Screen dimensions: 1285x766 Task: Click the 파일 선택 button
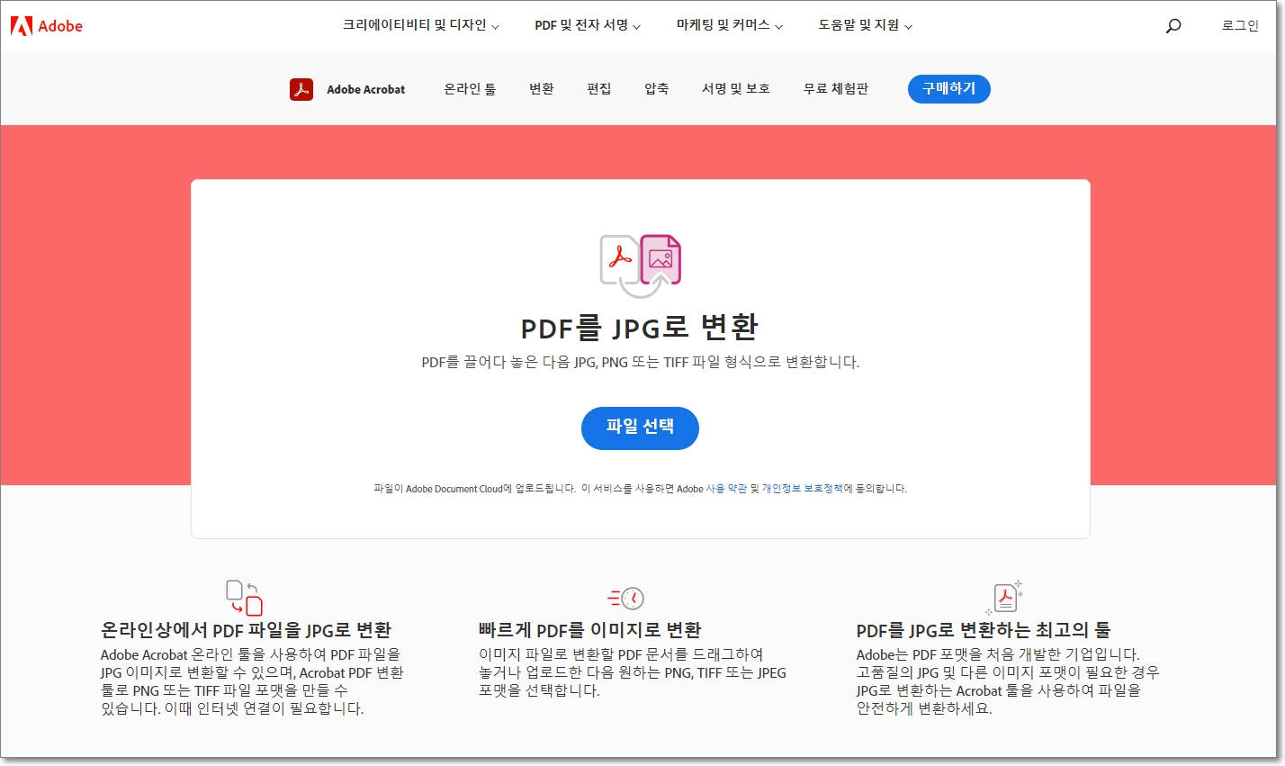(640, 428)
